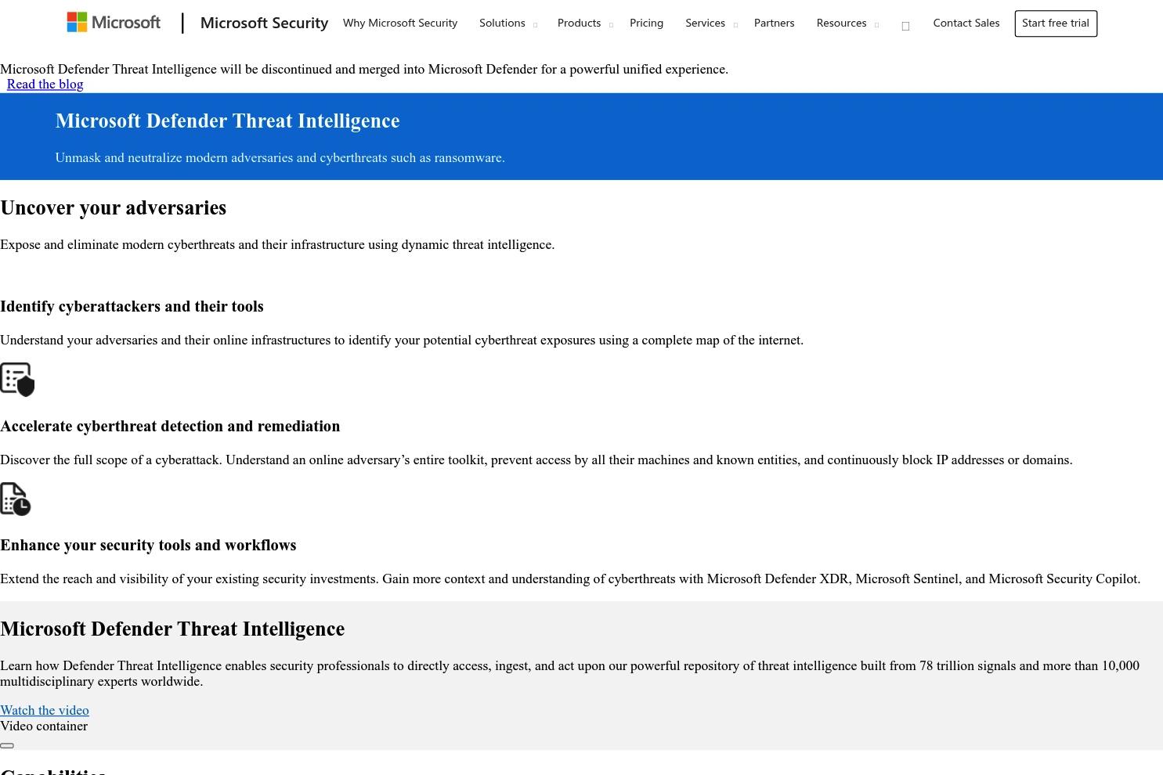Click the Uncover your adversaries heading
The width and height of the screenshot is (1163, 775).
pos(114,207)
